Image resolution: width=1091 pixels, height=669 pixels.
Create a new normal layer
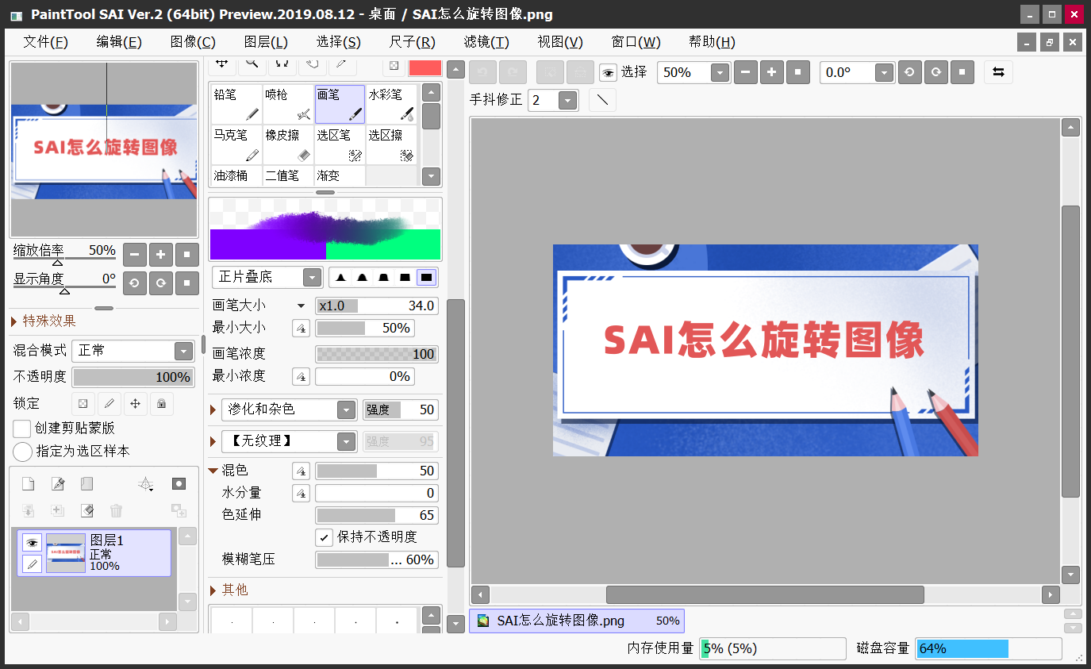point(28,484)
